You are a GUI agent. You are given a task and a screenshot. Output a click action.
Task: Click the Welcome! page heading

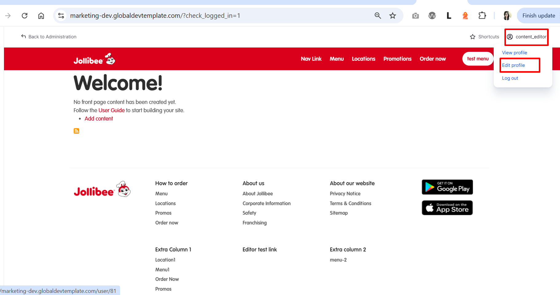click(x=118, y=83)
